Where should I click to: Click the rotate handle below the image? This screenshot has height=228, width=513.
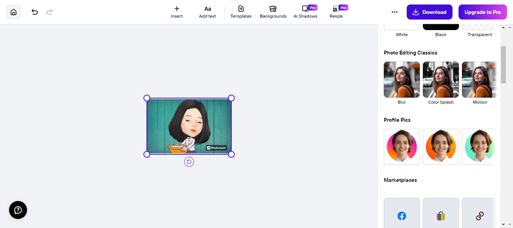coord(189,162)
